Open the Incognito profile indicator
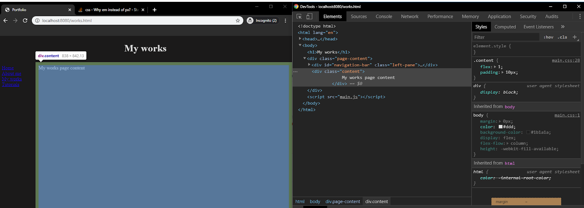Viewport: 584px width, 208px height. point(262,20)
